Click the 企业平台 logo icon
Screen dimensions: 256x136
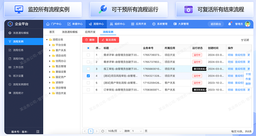[10, 24]
